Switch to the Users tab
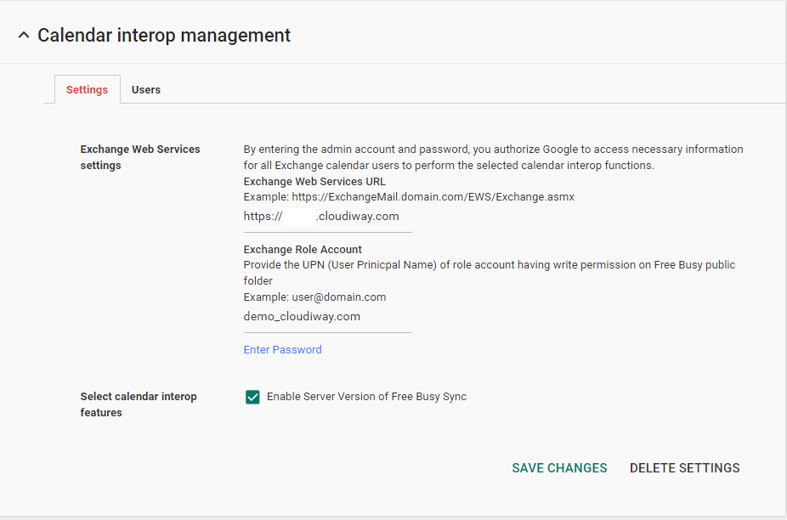 (x=146, y=90)
